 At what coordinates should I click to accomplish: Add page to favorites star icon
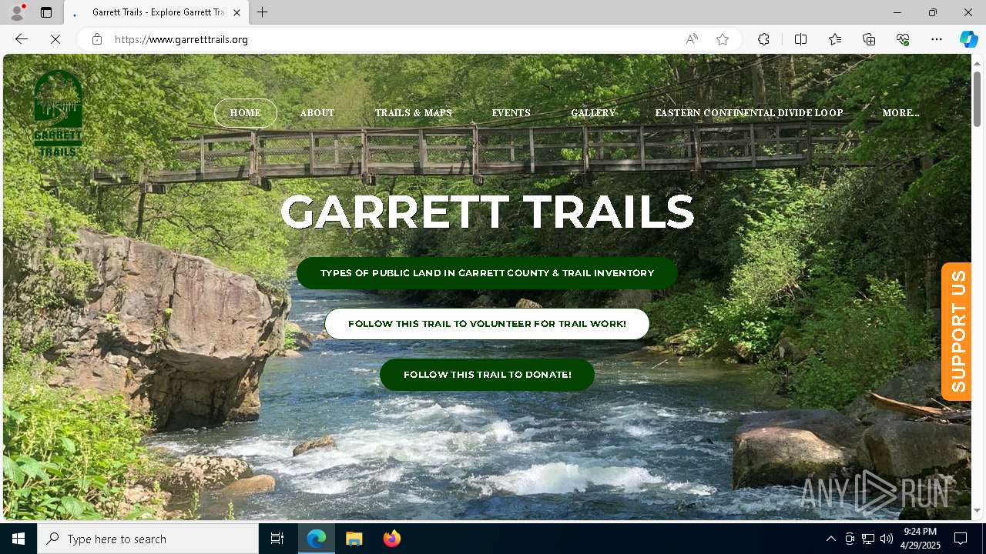coord(723,39)
